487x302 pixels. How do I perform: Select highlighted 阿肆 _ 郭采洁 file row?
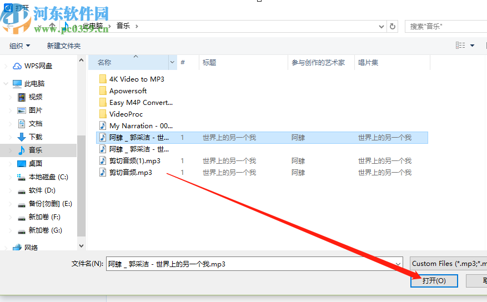coord(262,138)
